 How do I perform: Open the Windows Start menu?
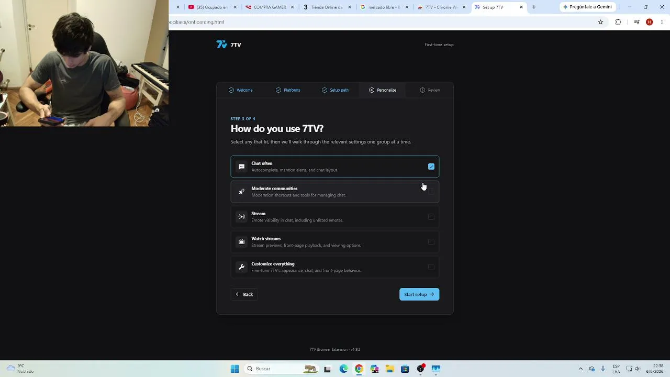pyautogui.click(x=234, y=369)
